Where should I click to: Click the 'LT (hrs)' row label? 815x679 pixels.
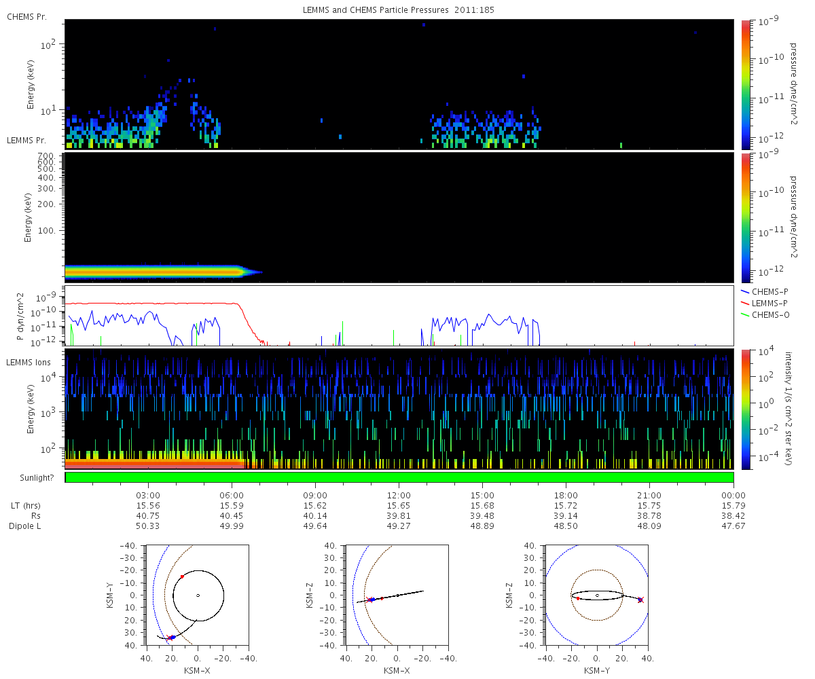(26, 506)
